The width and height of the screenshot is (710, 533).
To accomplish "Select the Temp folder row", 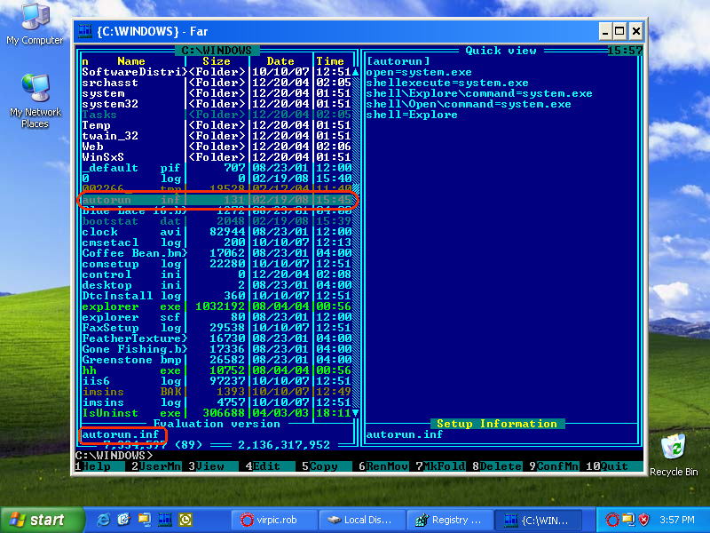I will click(x=217, y=125).
